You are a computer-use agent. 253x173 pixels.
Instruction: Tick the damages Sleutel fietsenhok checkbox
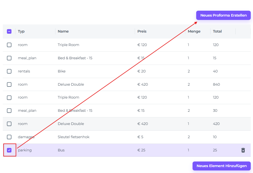[9, 137]
